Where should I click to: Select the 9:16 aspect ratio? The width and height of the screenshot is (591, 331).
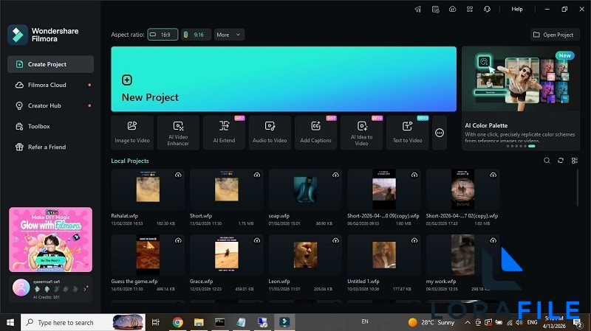(196, 35)
